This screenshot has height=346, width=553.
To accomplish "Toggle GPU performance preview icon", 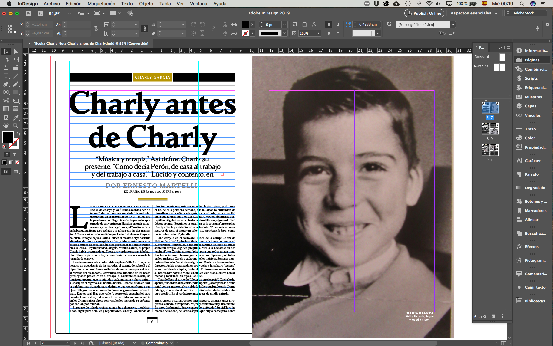I will [130, 13].
